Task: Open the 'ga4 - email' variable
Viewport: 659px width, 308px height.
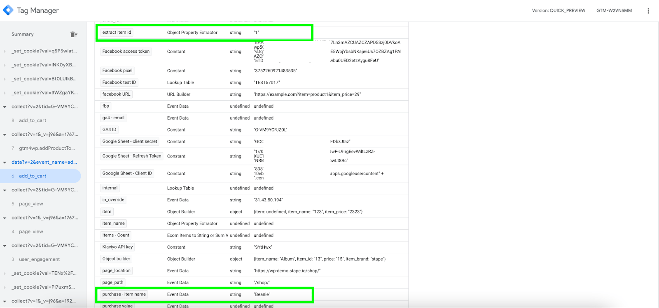Action: click(113, 118)
